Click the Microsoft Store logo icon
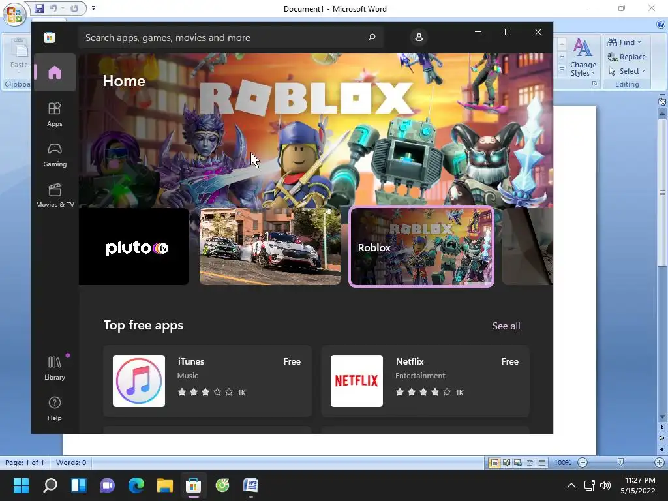The width and height of the screenshot is (668, 501). pyautogui.click(x=49, y=37)
